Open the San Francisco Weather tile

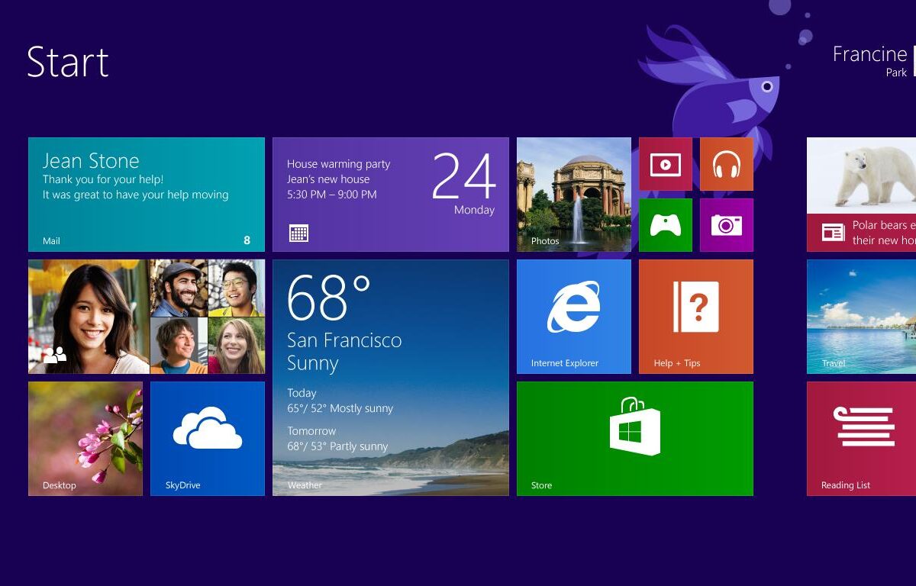pyautogui.click(x=390, y=378)
